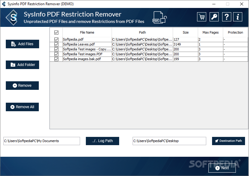Click the Add Files button

(22, 44)
